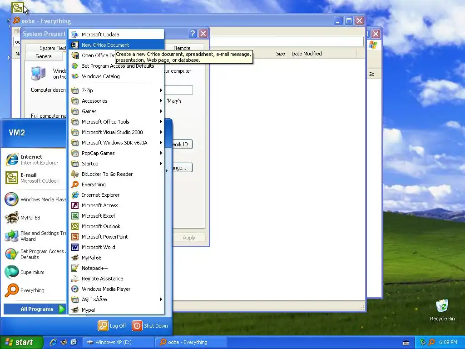
Task: Launch Notepad++
Action: 116,268
